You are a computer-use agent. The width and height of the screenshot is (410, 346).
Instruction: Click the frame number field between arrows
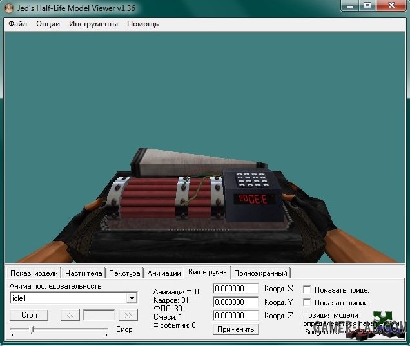click(99, 315)
